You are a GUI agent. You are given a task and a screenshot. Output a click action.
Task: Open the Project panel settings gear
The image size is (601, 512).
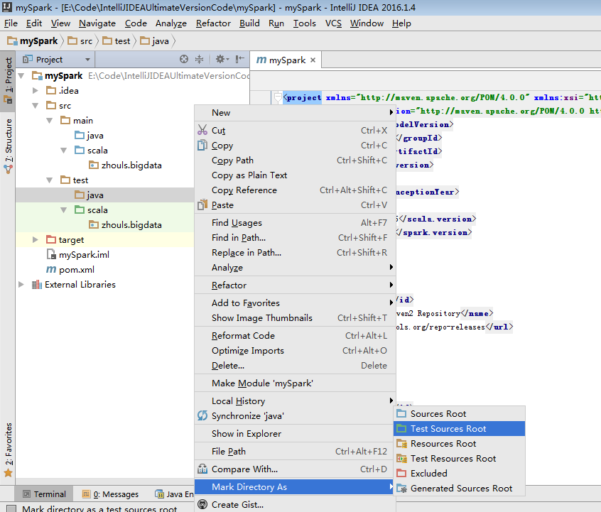[x=222, y=59]
